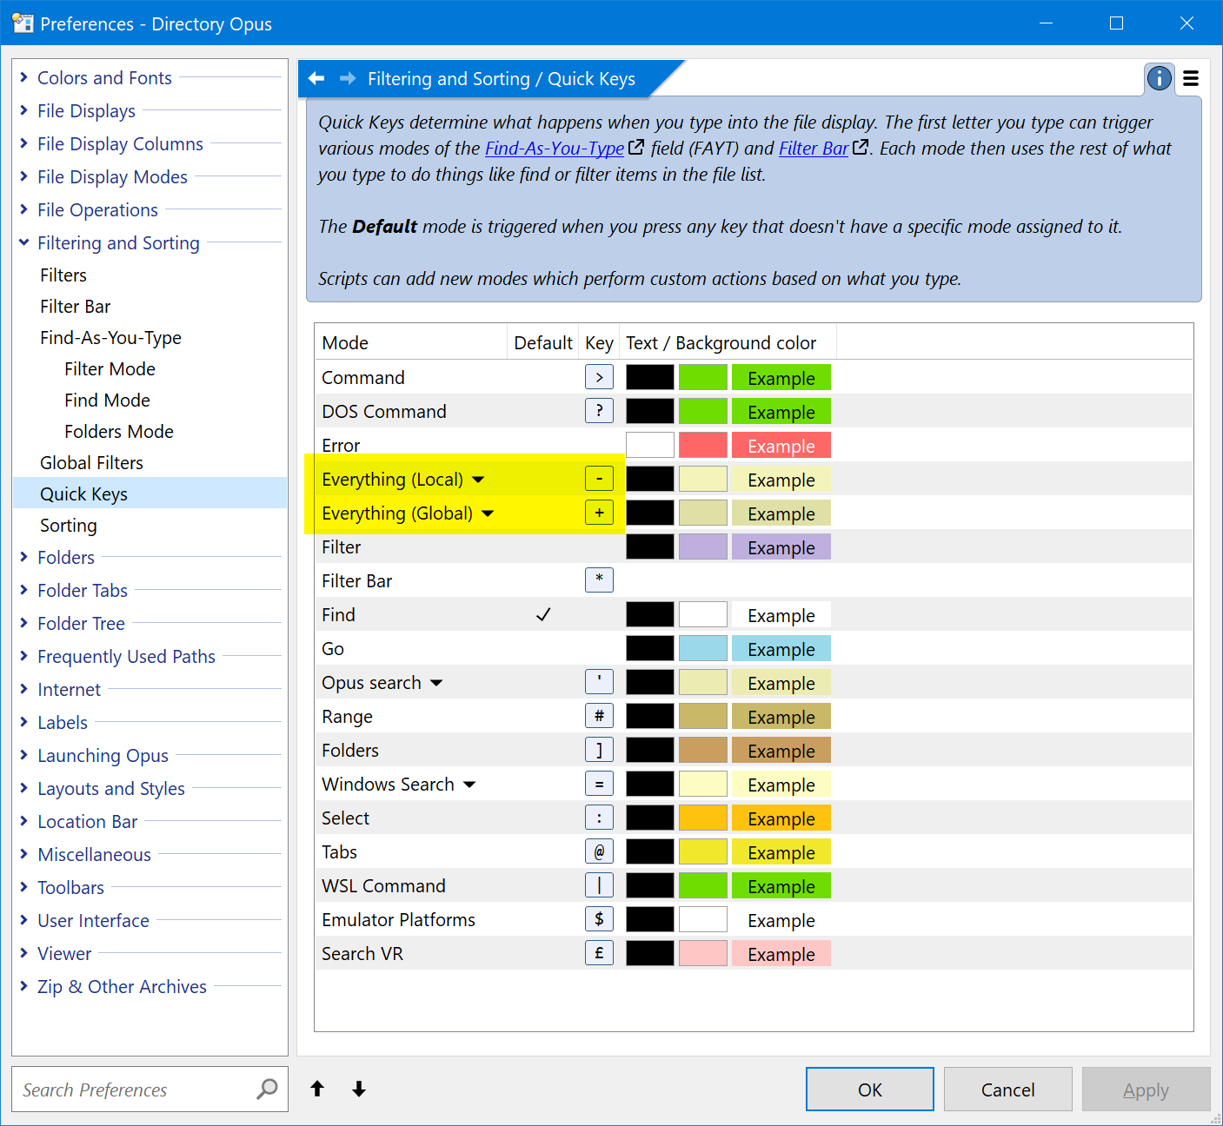Collapse the Filtering and Sorting category
The height and width of the screenshot is (1126, 1223).
coord(24,242)
